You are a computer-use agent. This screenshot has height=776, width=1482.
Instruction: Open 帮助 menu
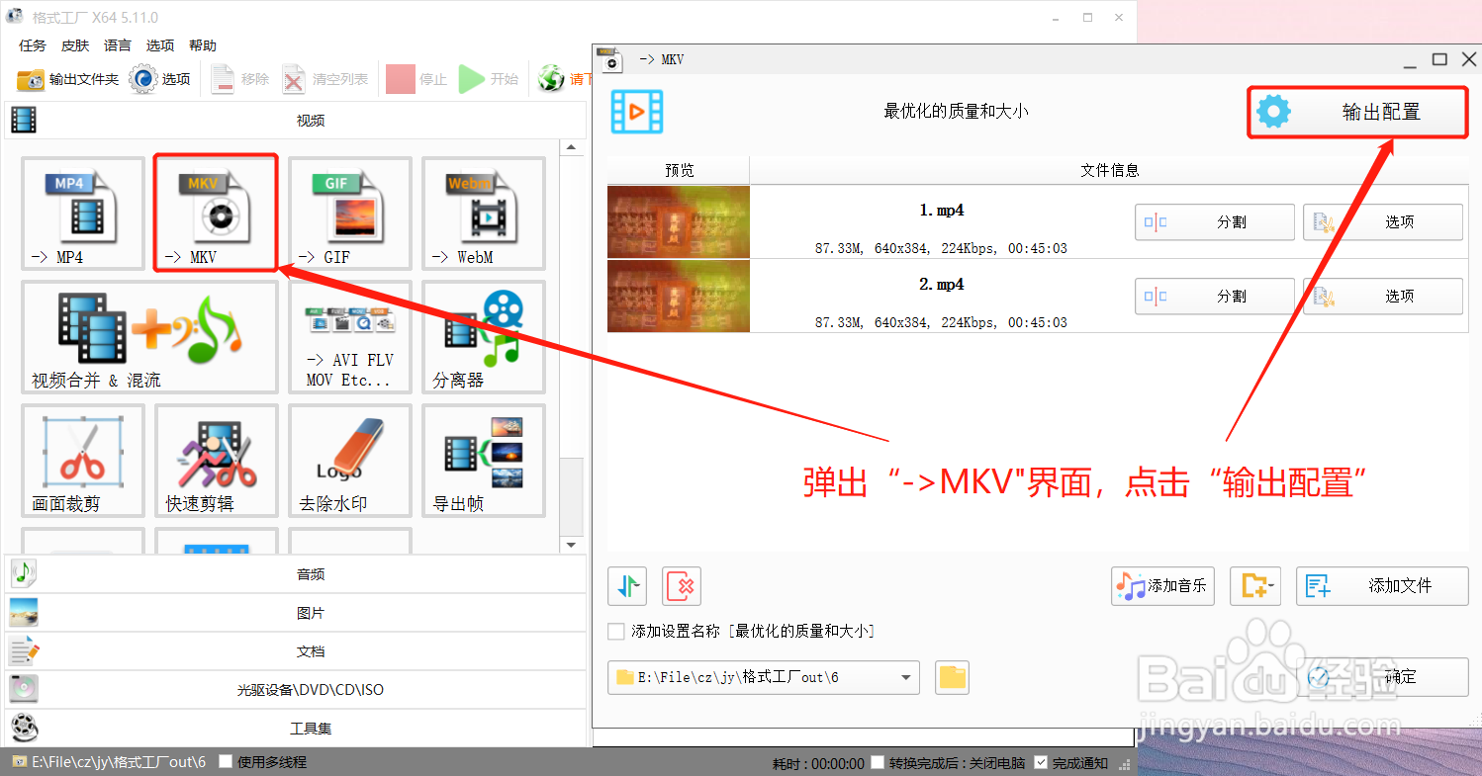click(x=203, y=45)
